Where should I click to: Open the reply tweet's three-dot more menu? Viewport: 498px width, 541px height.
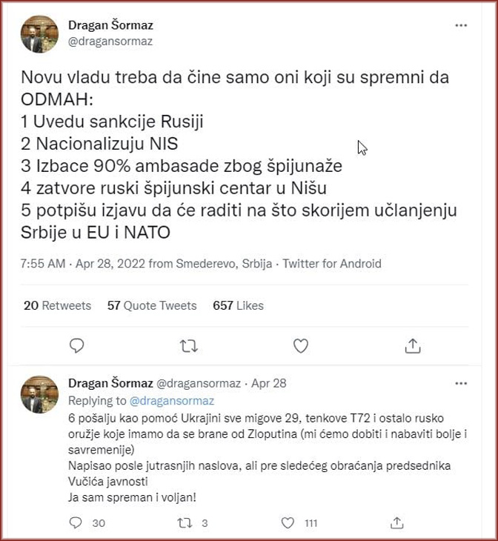pos(461,383)
